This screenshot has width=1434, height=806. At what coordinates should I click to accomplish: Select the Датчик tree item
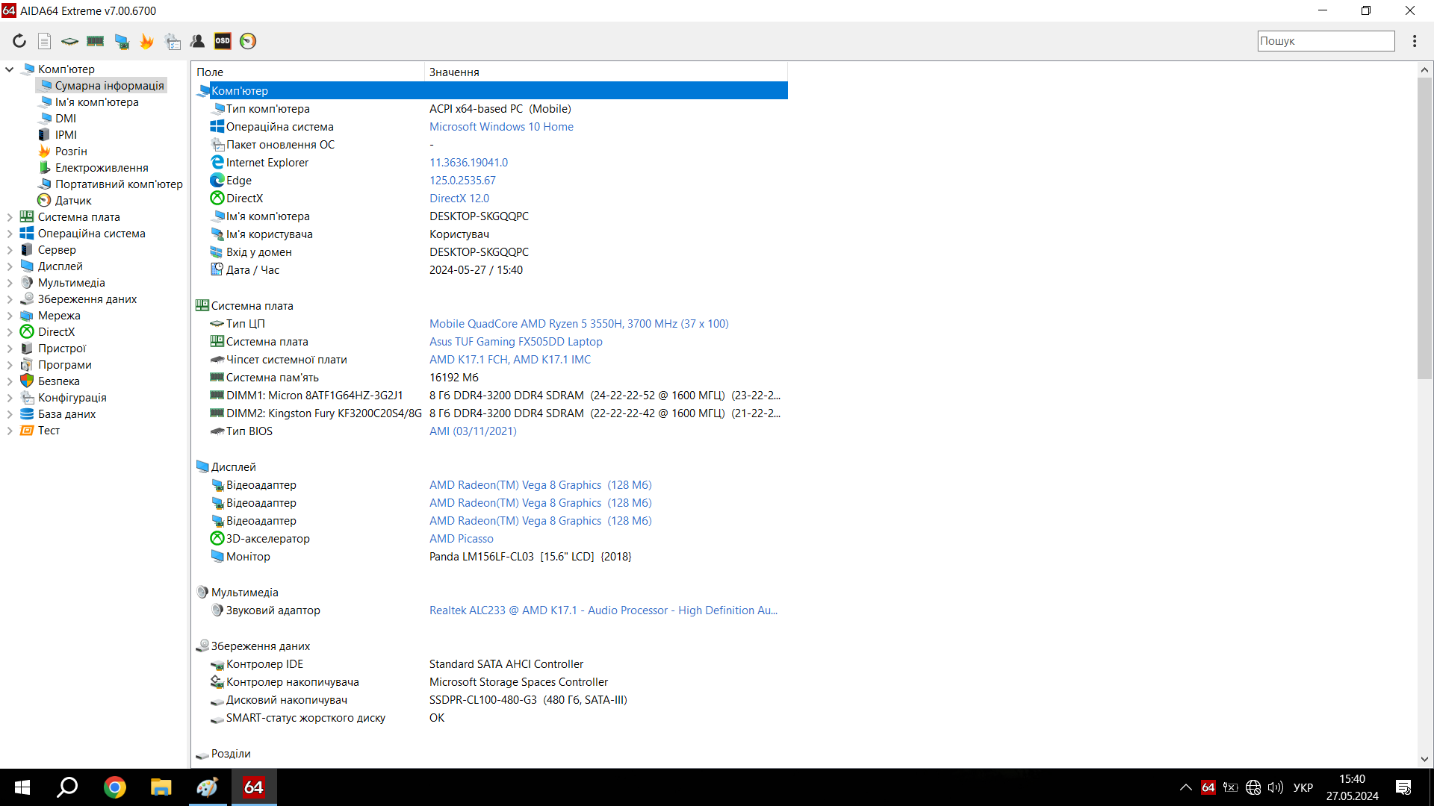click(72, 201)
